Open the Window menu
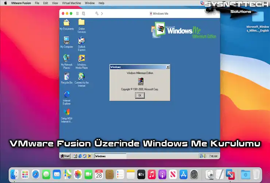 tap(90, 3)
